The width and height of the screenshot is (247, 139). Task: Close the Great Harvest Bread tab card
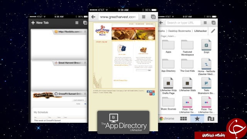pos(85,63)
